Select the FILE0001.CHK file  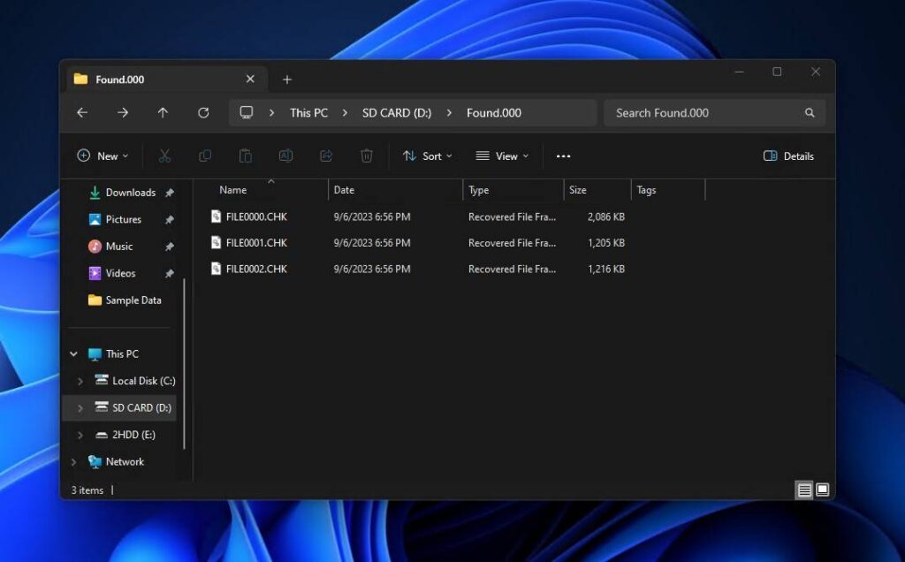(x=258, y=242)
